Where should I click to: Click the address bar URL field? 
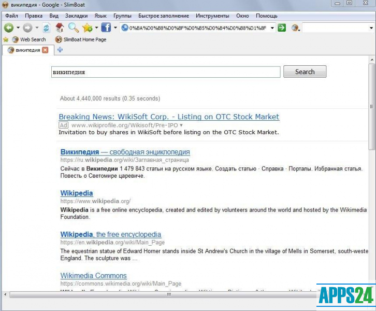(198, 28)
